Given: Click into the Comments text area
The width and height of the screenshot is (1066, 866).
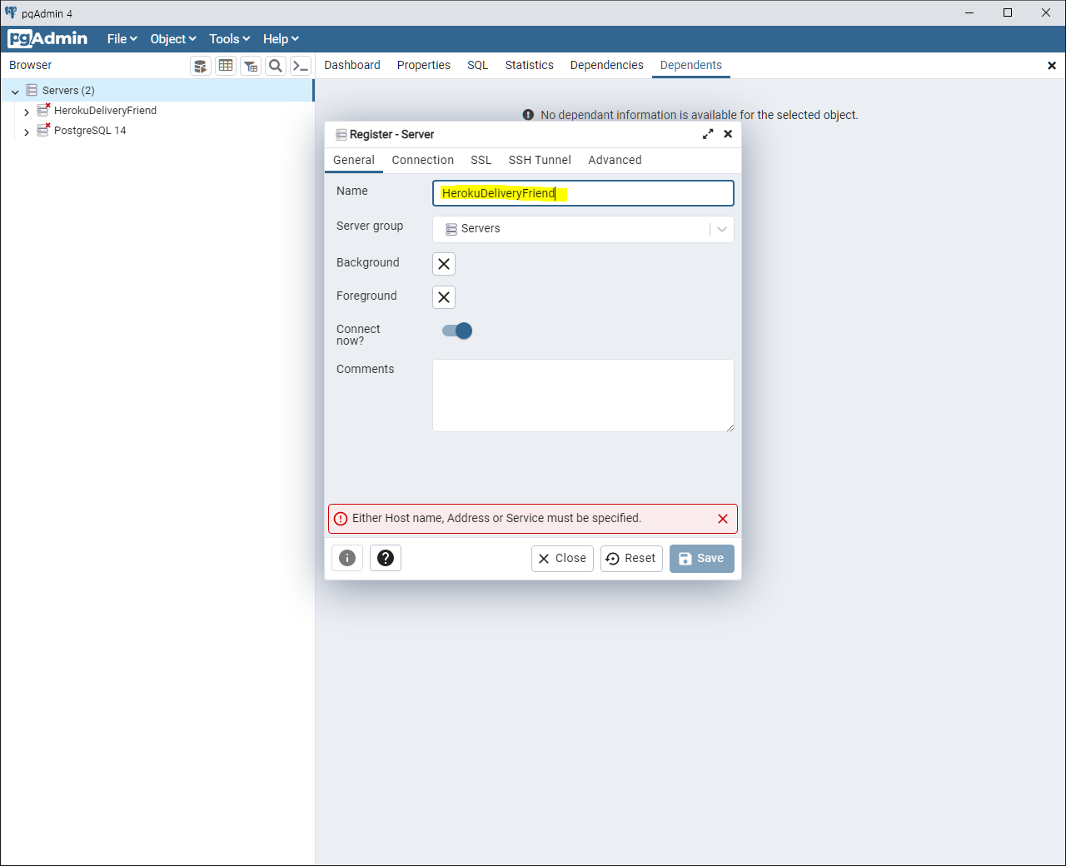Looking at the screenshot, I should (583, 396).
